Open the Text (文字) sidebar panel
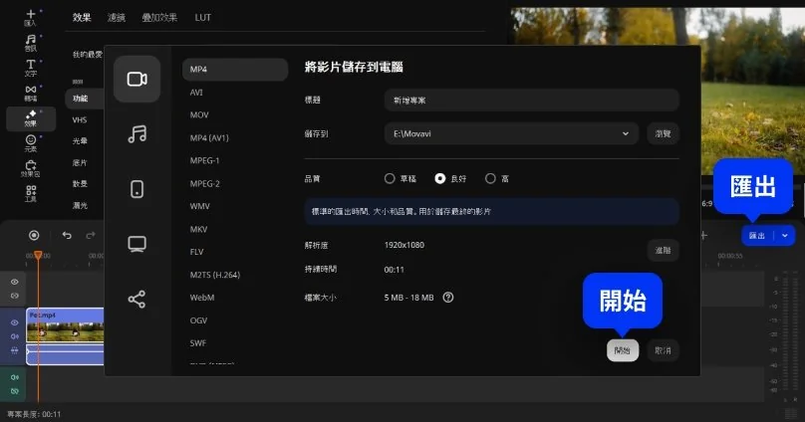 coord(30,68)
